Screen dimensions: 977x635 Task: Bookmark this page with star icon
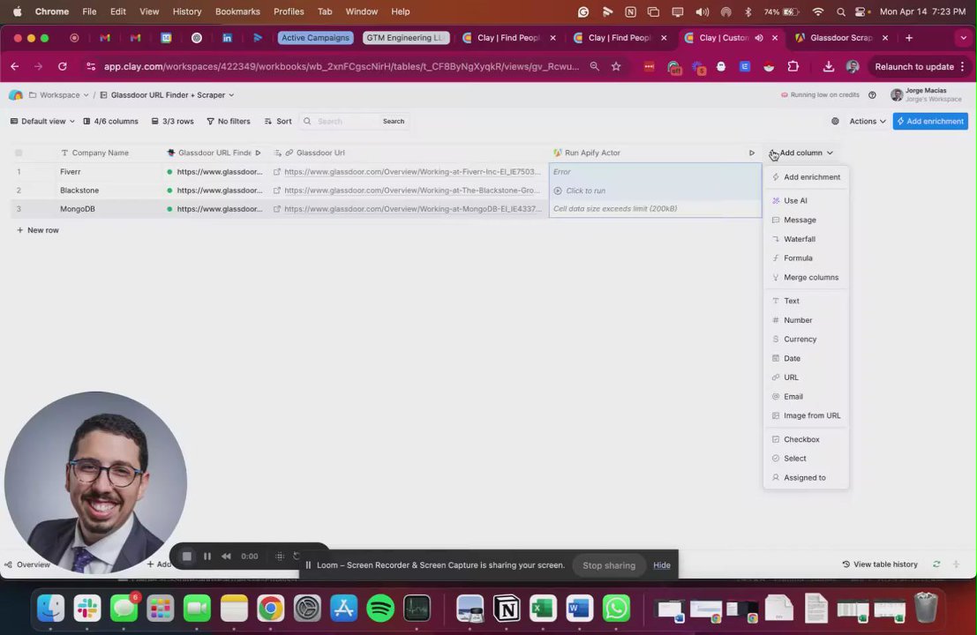coord(616,67)
